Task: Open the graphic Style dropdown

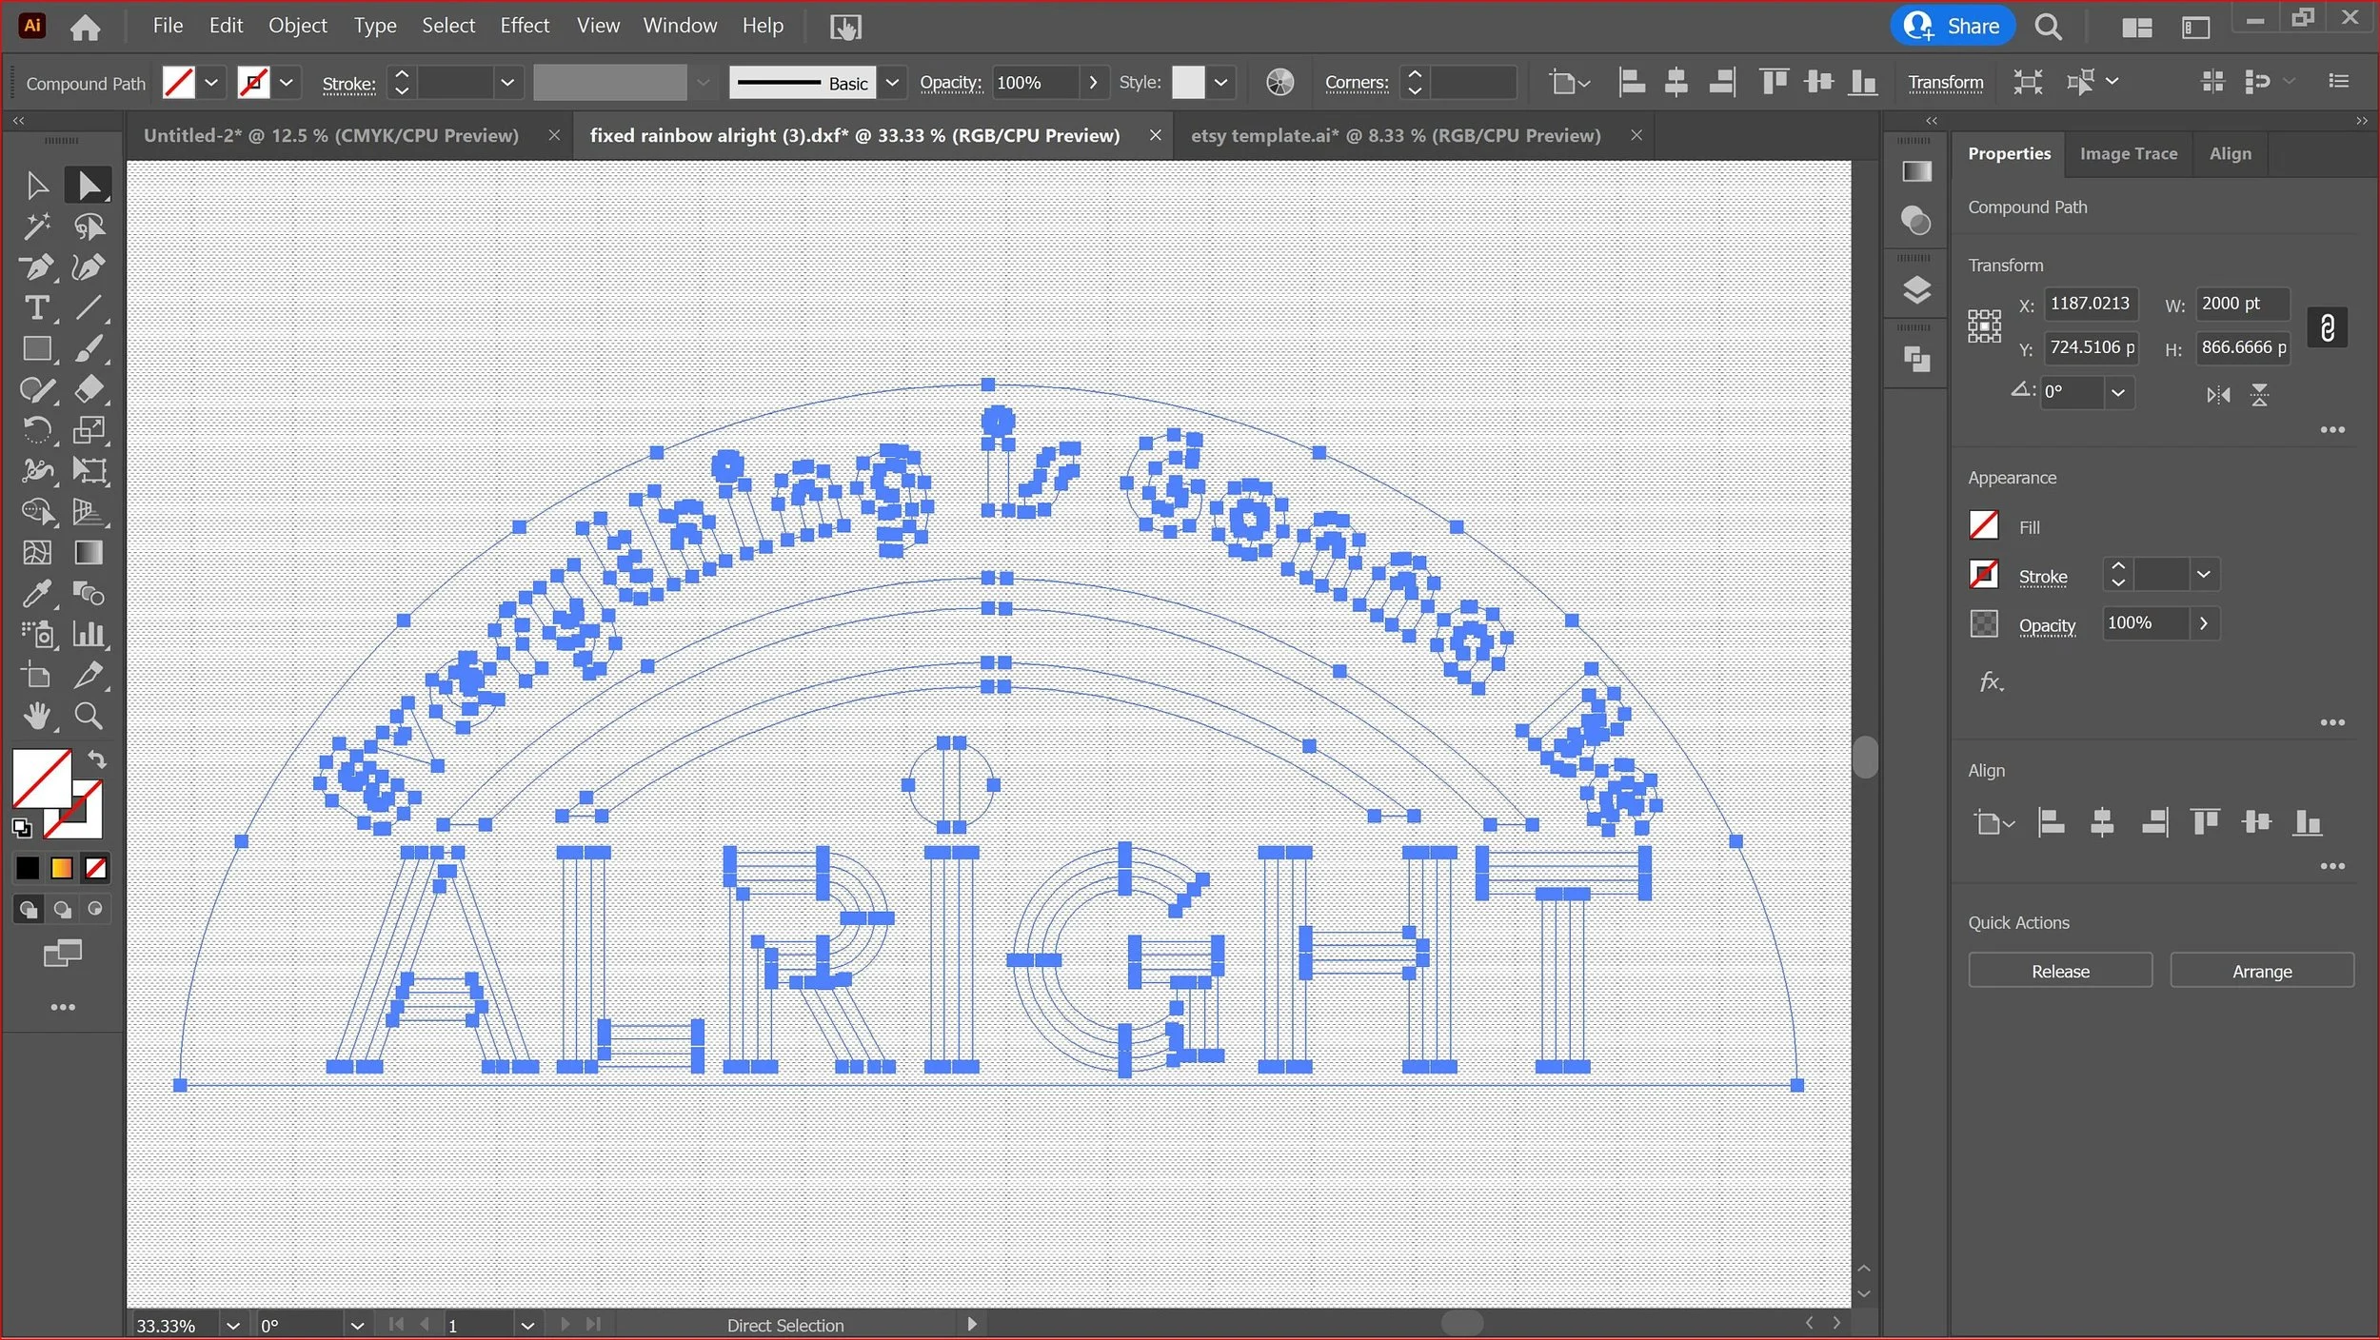Action: (x=1220, y=83)
